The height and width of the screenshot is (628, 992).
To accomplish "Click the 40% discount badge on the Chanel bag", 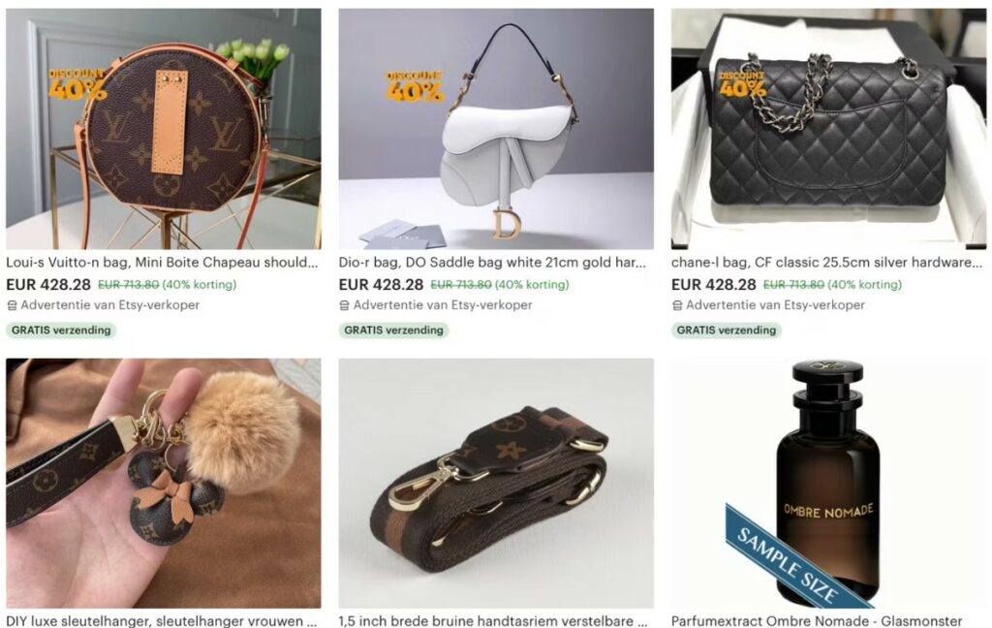I will tap(742, 84).
